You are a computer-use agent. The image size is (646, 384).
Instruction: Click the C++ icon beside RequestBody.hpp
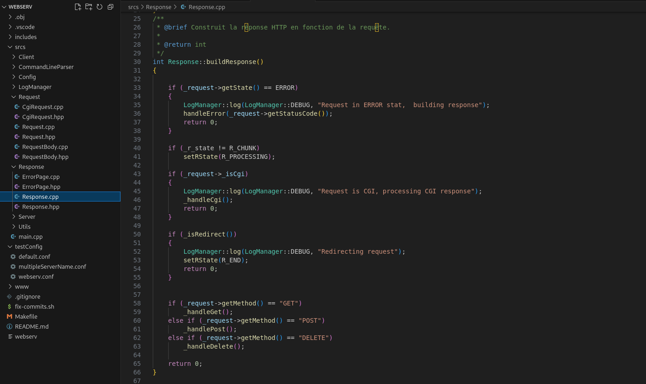coord(17,157)
